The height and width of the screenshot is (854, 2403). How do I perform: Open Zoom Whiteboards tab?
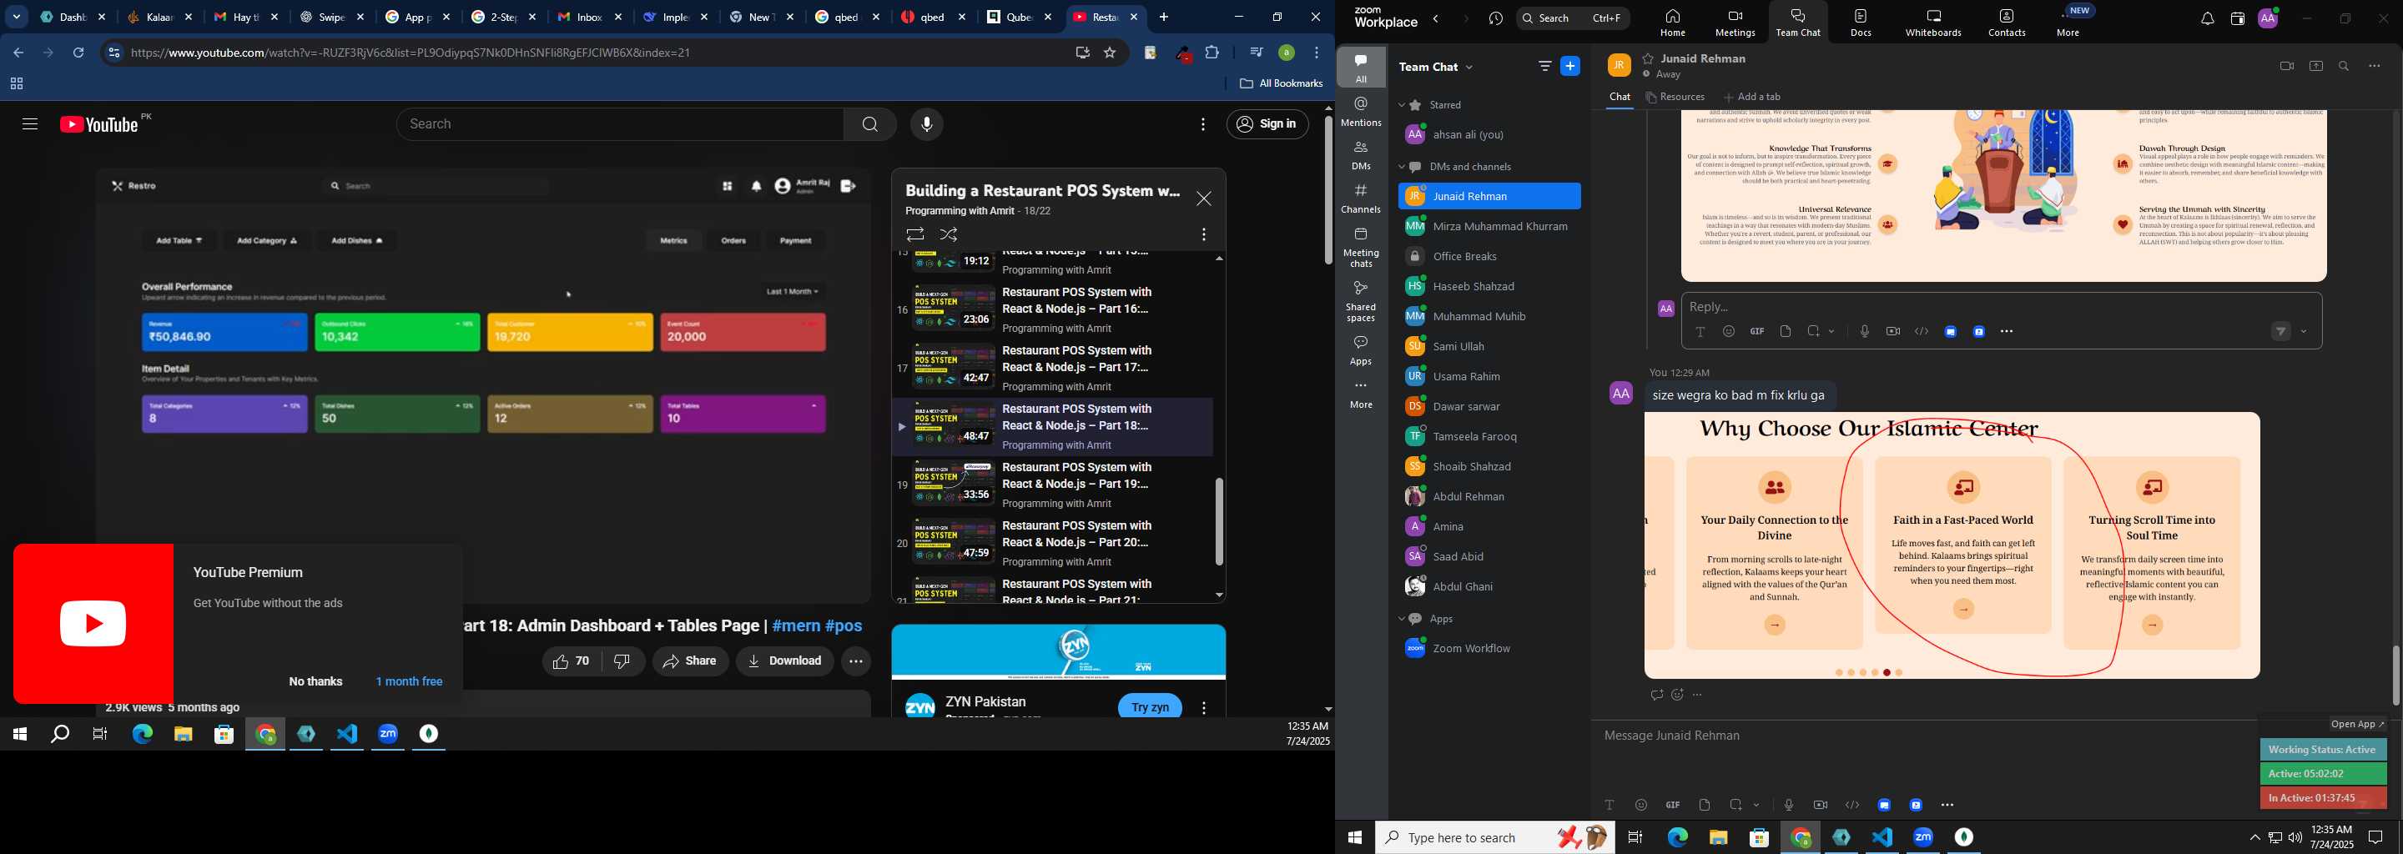pyautogui.click(x=1933, y=23)
